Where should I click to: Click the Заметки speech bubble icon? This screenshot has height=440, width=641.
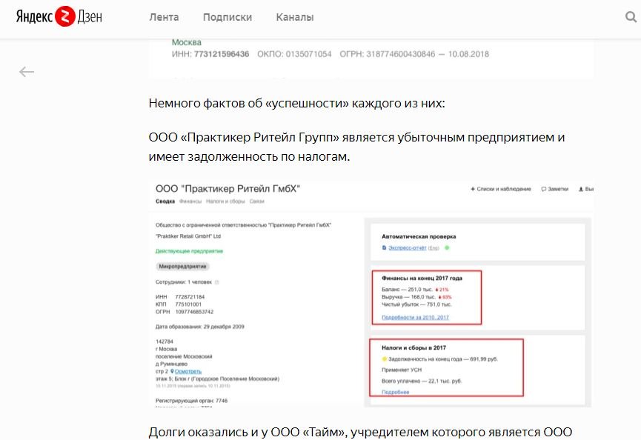pyautogui.click(x=544, y=189)
